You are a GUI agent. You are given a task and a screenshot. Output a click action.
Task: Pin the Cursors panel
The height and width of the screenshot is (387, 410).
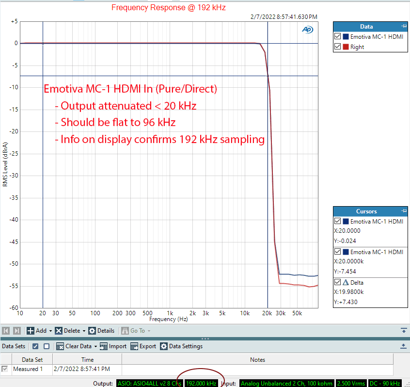(x=404, y=210)
